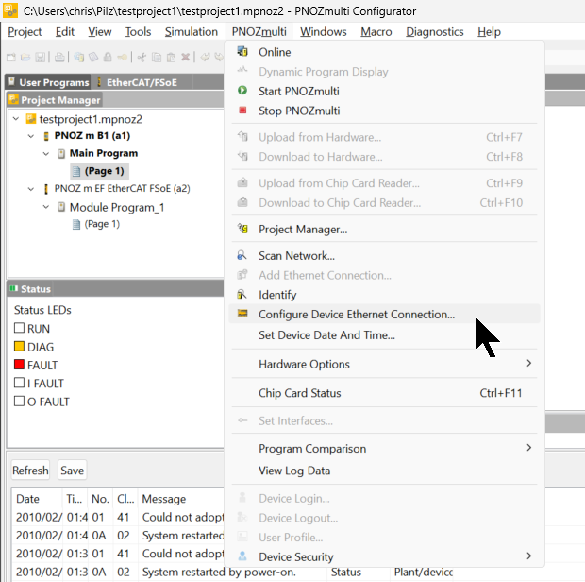Click the Scan Network magnifier icon
The width and height of the screenshot is (585, 582).
pos(242,255)
